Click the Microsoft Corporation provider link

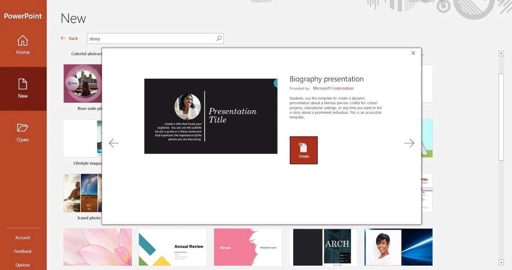coord(333,88)
